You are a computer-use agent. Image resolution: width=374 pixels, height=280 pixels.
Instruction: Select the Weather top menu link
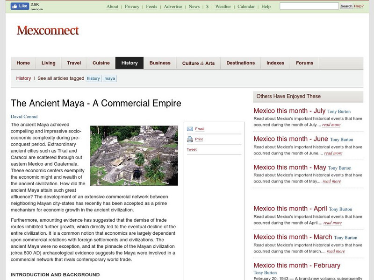tap(223, 7)
